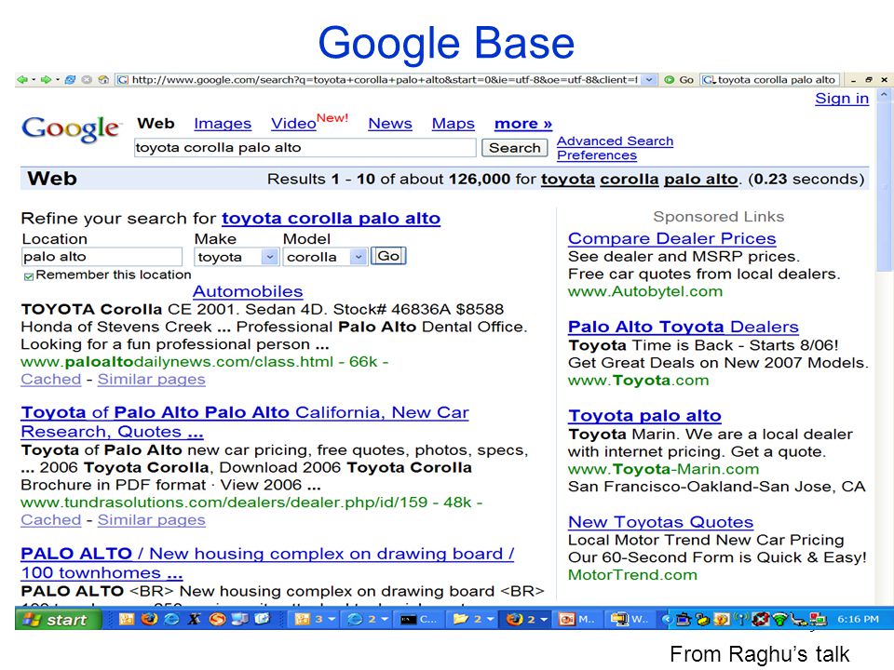Image resolution: width=894 pixels, height=670 pixels.
Task: Click the browser Back arrow
Action: (21, 80)
